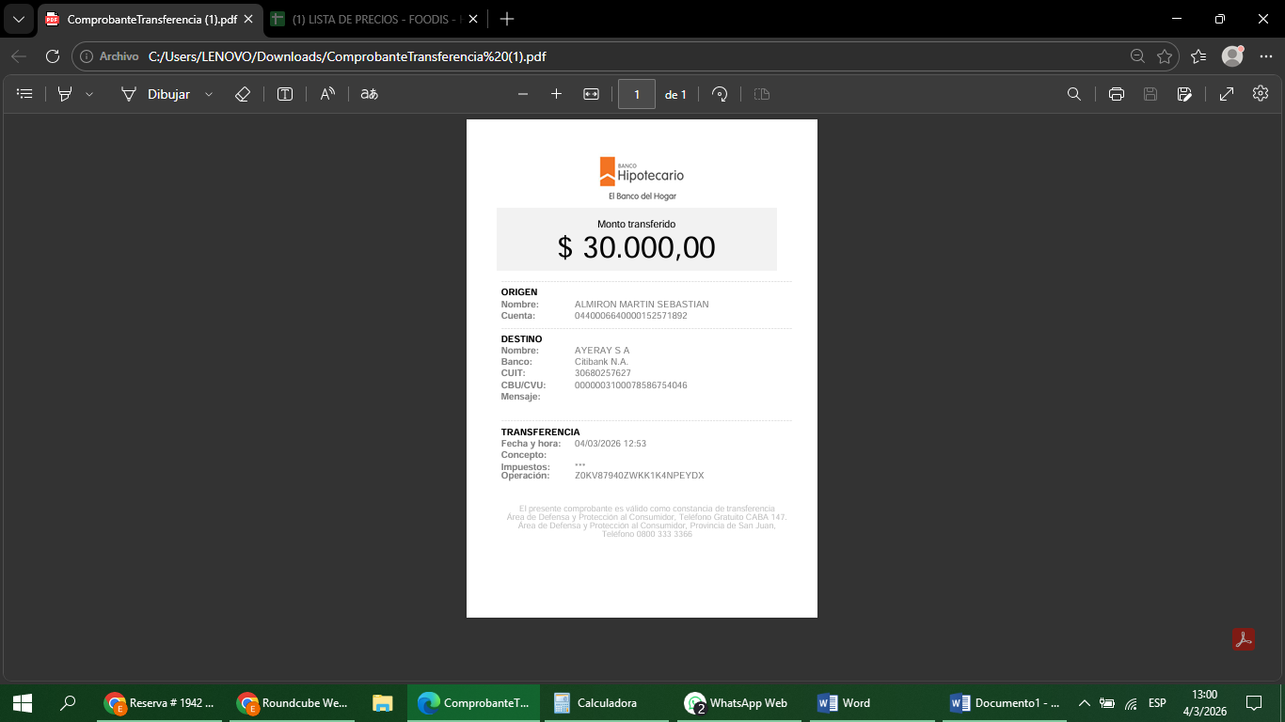Open the table of contents sidebar
This screenshot has width=1285, height=722.
click(x=25, y=94)
